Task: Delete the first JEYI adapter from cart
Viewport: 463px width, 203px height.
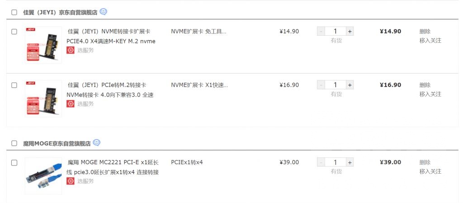Action: click(x=425, y=32)
